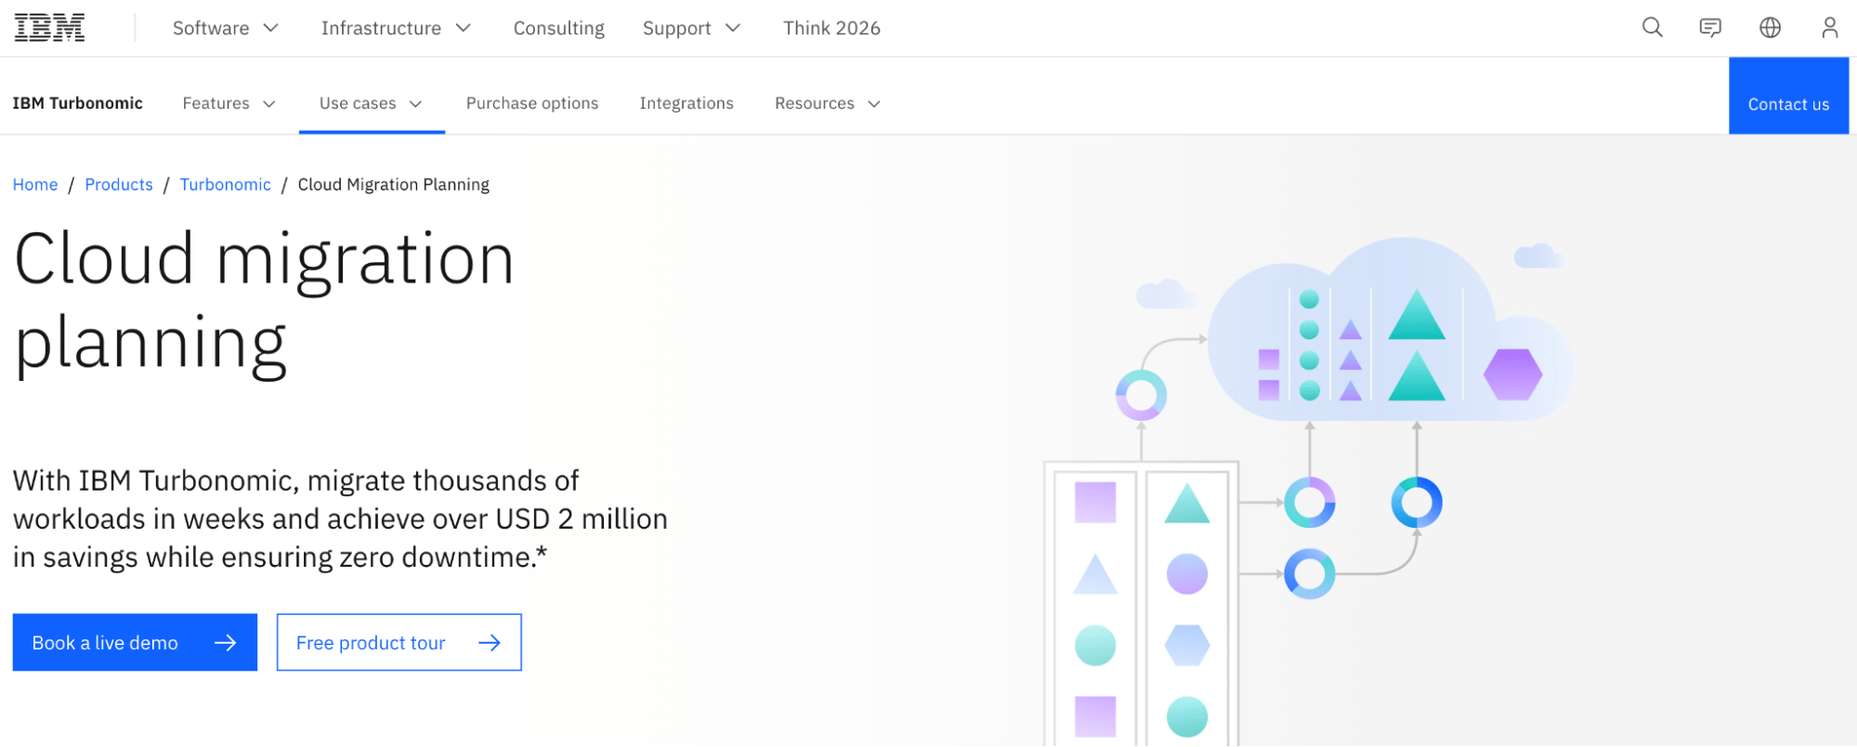Click the paragraph about USD 2 million savings
The width and height of the screenshot is (1857, 747).
pos(340,518)
